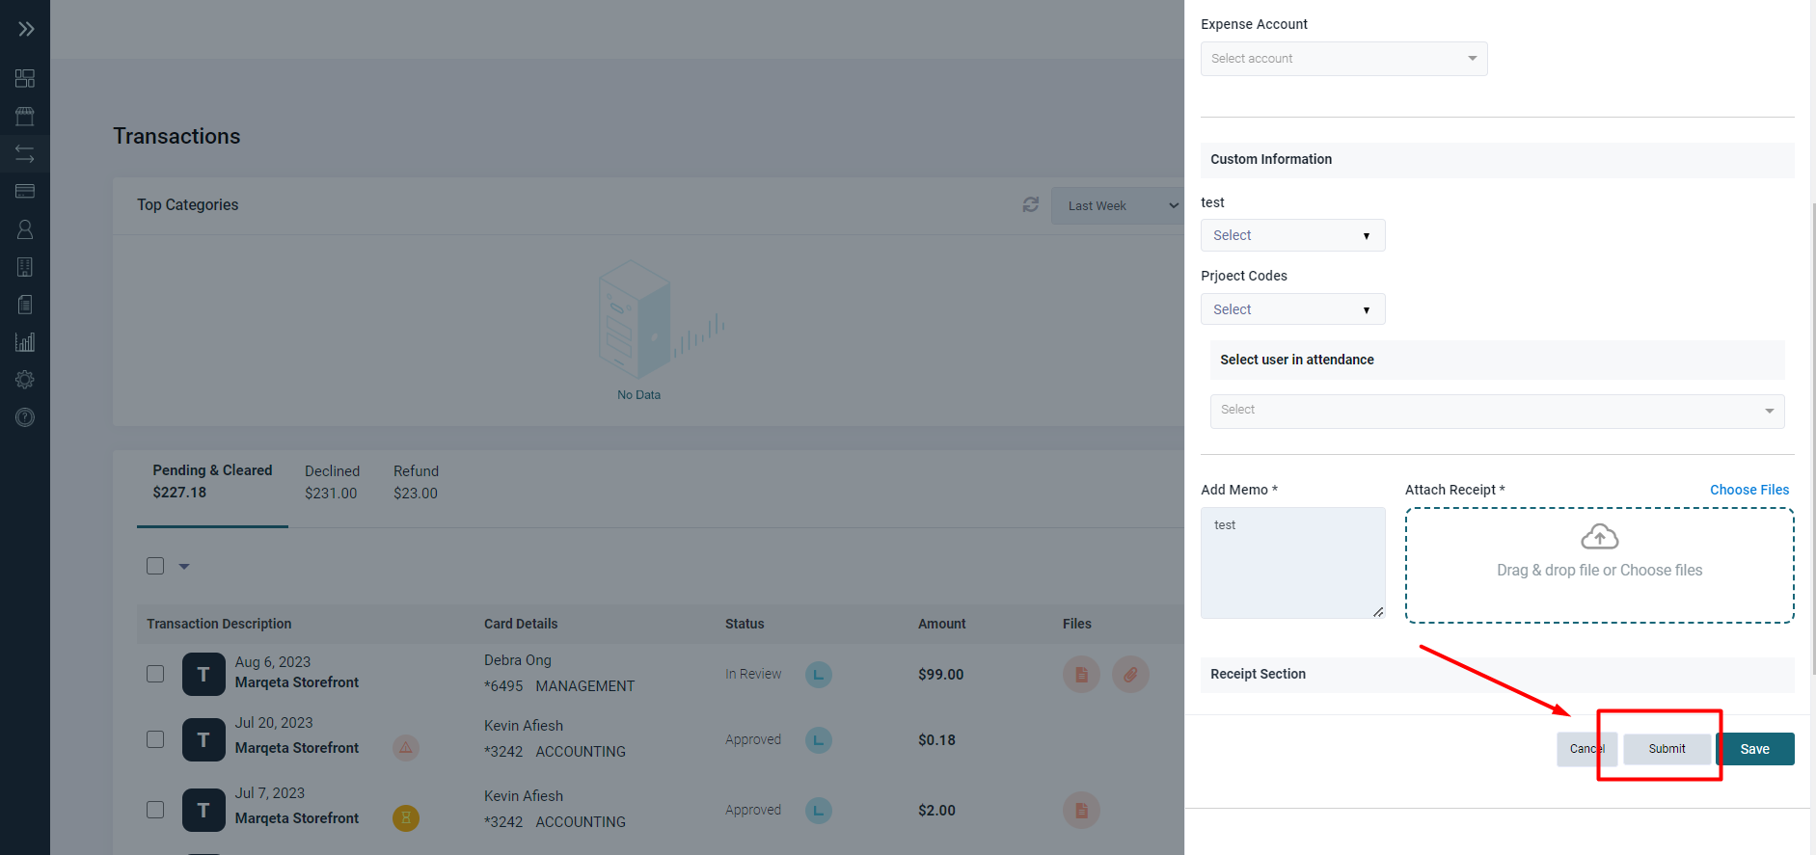Click the Debra Ong card holder name

[x=518, y=660]
